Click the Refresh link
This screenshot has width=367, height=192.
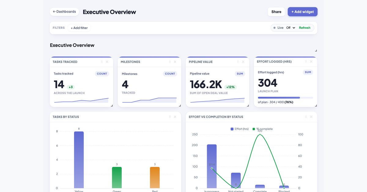(x=305, y=28)
